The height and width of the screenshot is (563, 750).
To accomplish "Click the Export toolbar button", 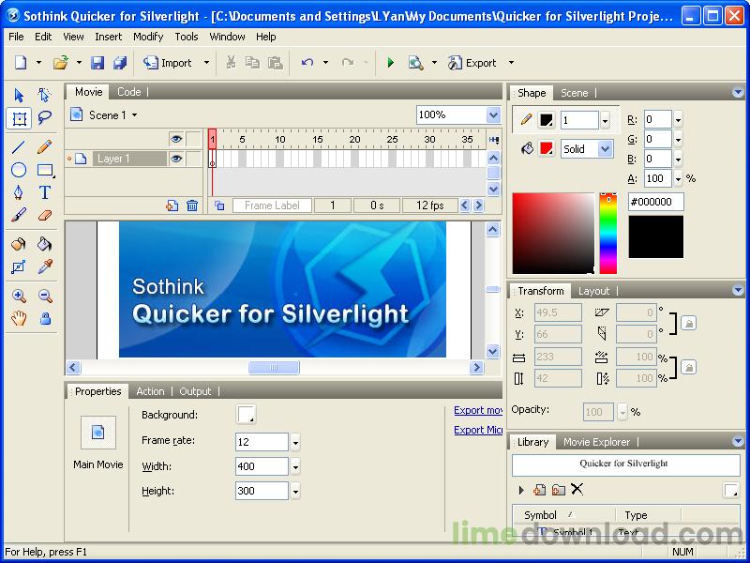I will [x=473, y=63].
